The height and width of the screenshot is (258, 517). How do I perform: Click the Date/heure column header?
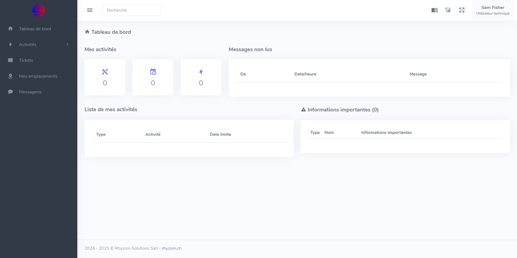click(x=305, y=74)
